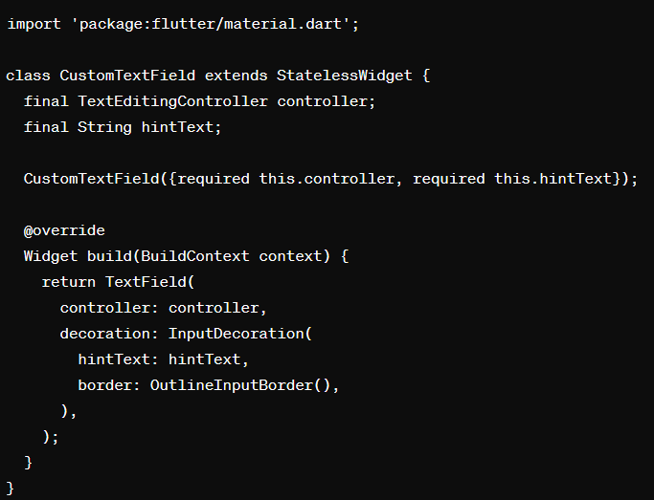Viewport: 654px width, 500px height.
Task: Click the @override annotation
Action: click(x=64, y=230)
